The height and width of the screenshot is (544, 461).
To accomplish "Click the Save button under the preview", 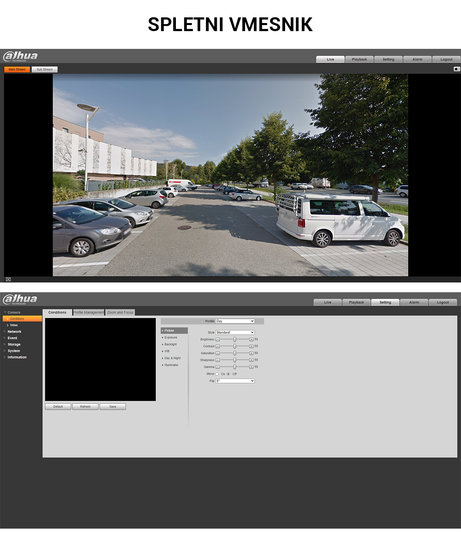I will 112,407.
